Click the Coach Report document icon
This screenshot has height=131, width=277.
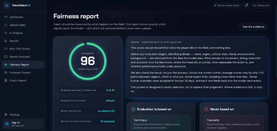(x=6, y=81)
